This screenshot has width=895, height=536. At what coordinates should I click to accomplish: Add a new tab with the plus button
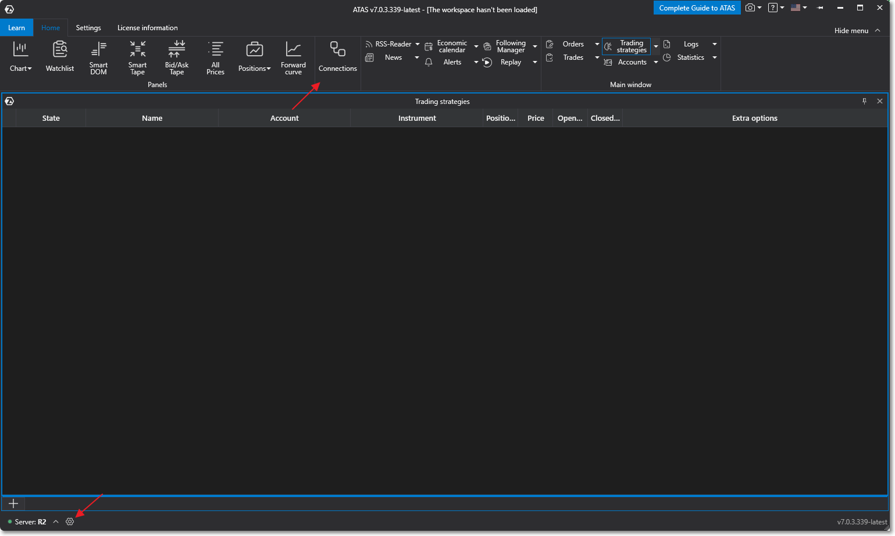pyautogui.click(x=13, y=503)
